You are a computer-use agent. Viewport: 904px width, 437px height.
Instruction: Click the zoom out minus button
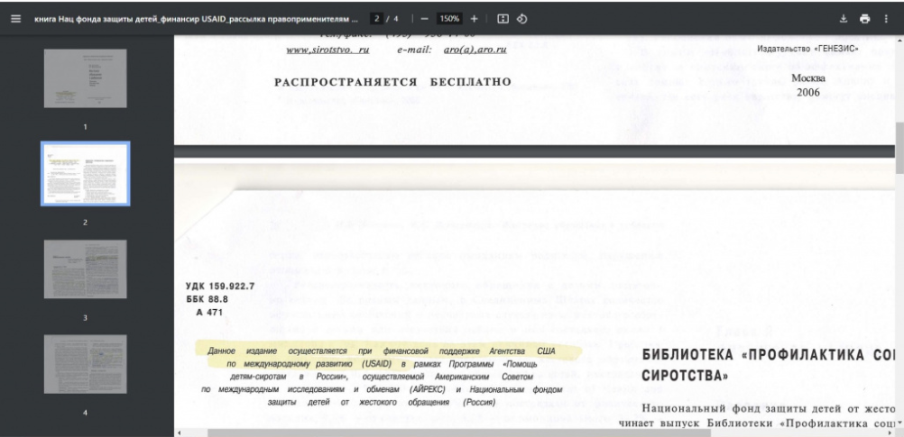[425, 18]
